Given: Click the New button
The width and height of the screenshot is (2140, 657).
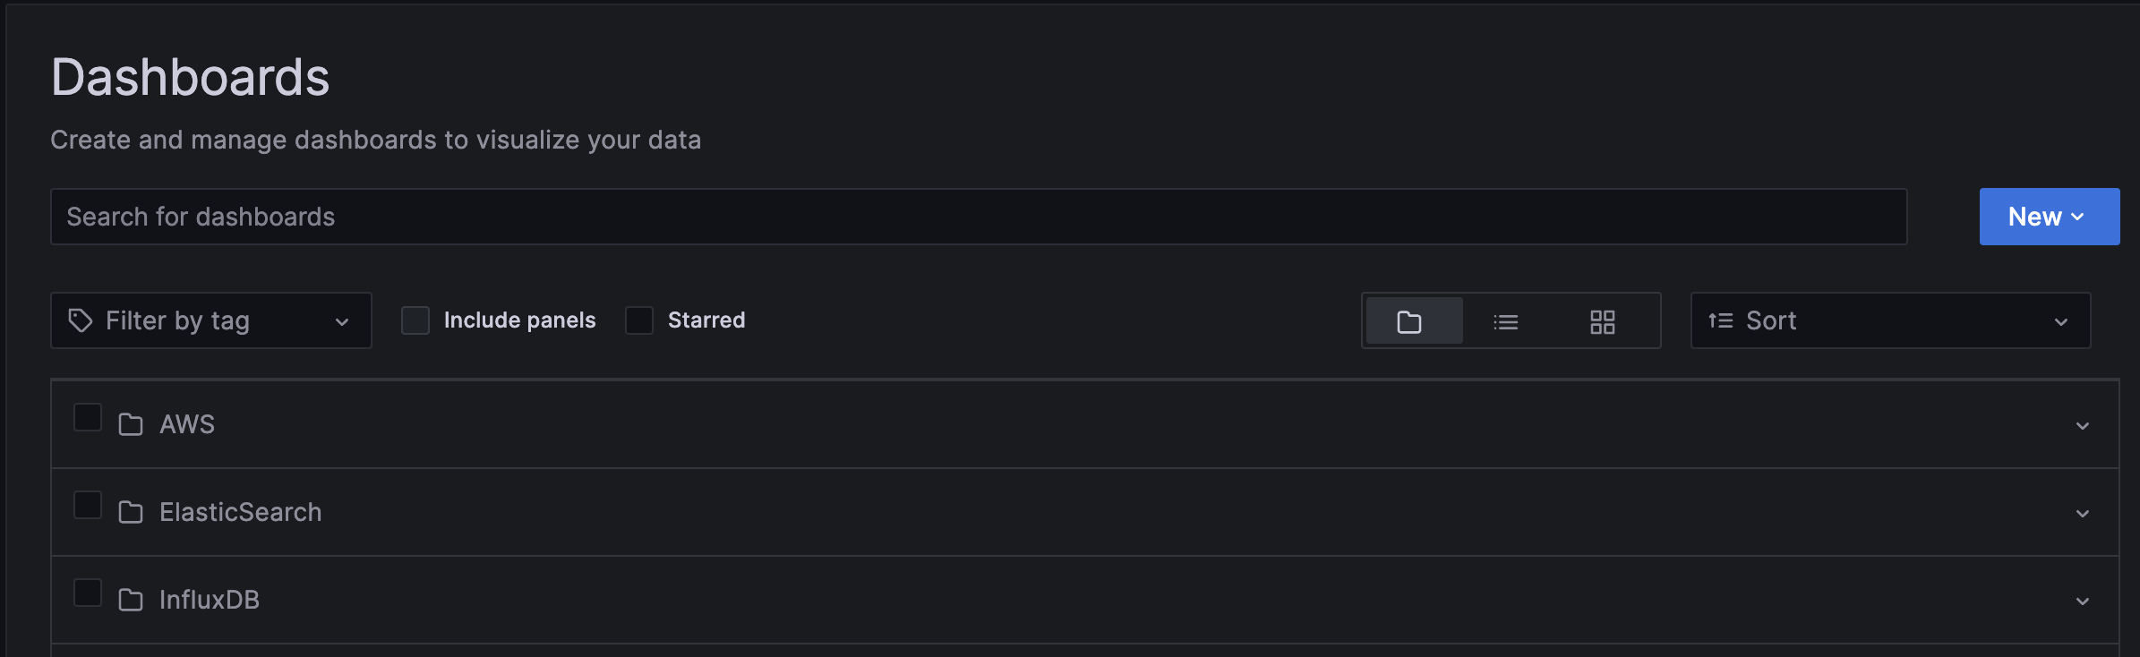Looking at the screenshot, I should 2034,216.
